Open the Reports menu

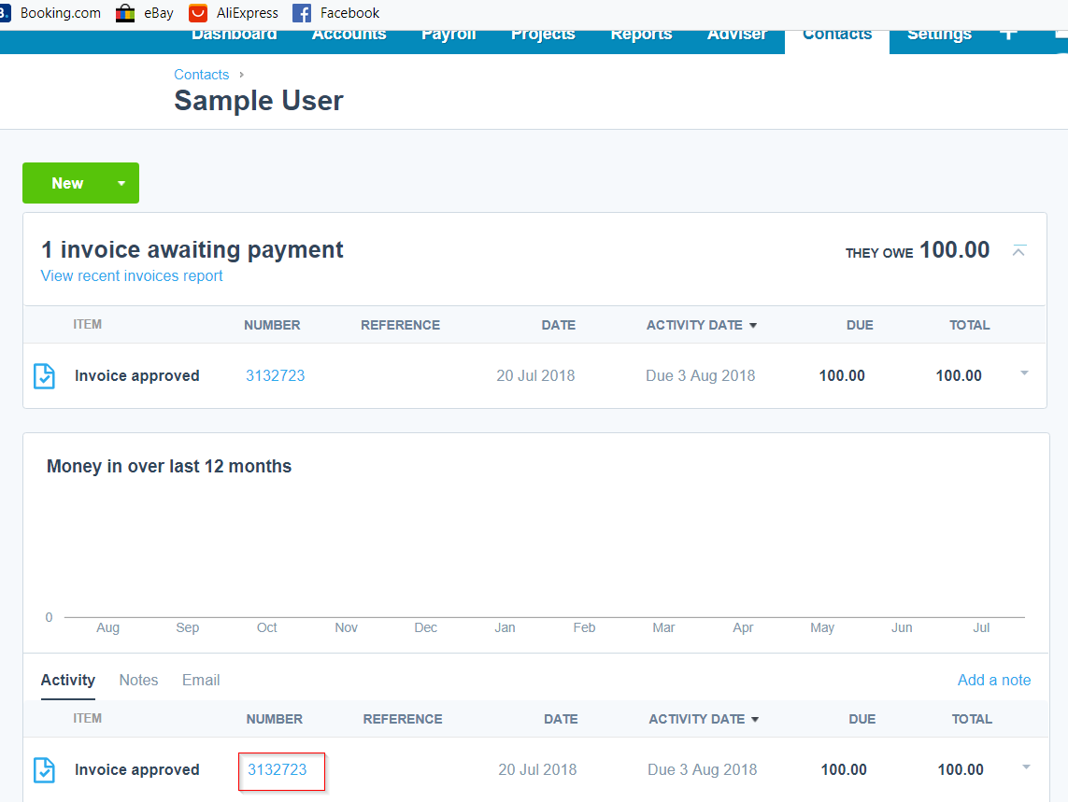pos(641,35)
